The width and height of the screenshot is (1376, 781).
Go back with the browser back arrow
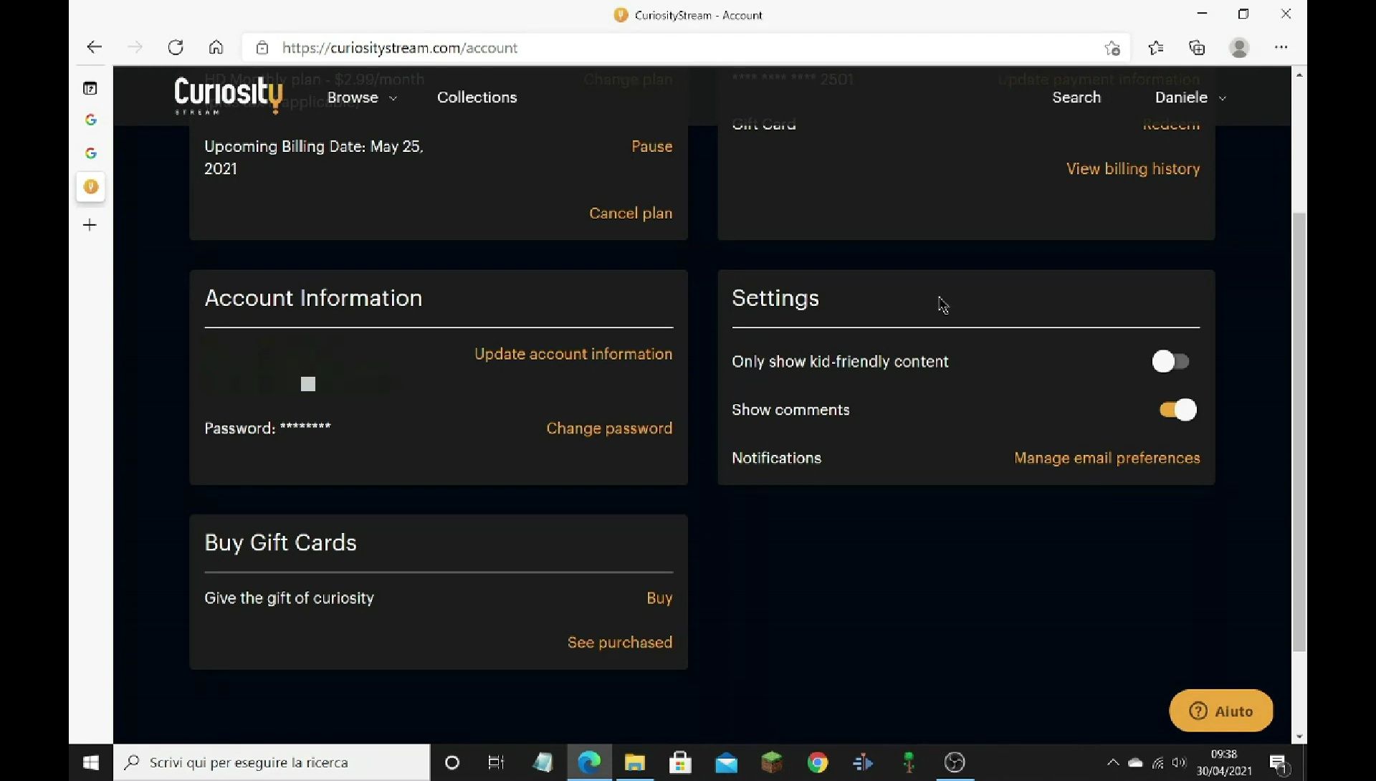coord(94,47)
